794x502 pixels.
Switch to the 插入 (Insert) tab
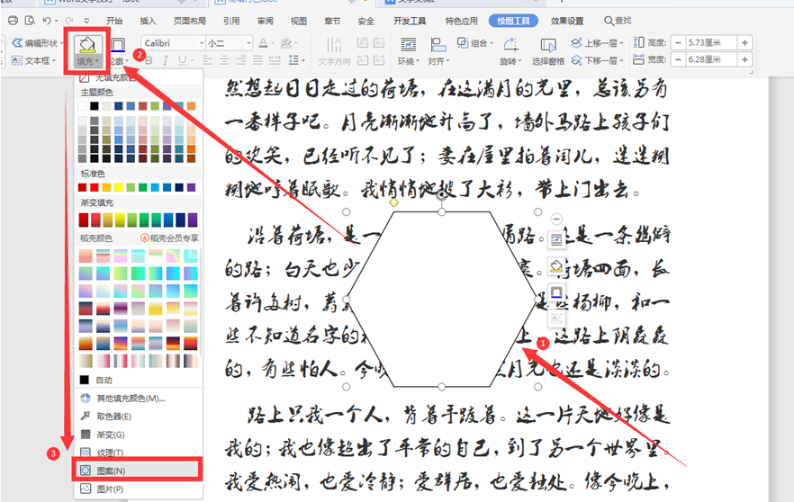pos(148,21)
